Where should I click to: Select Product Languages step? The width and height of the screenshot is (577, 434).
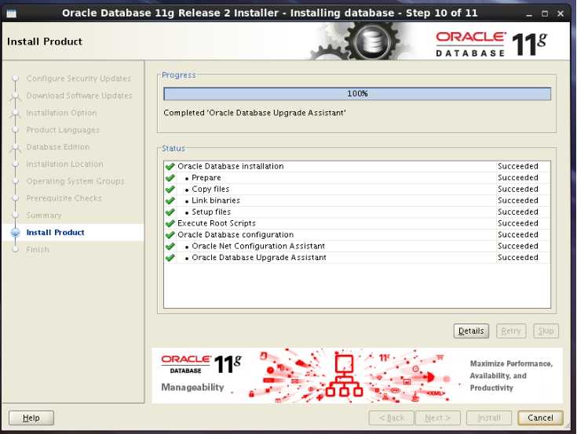tap(63, 130)
